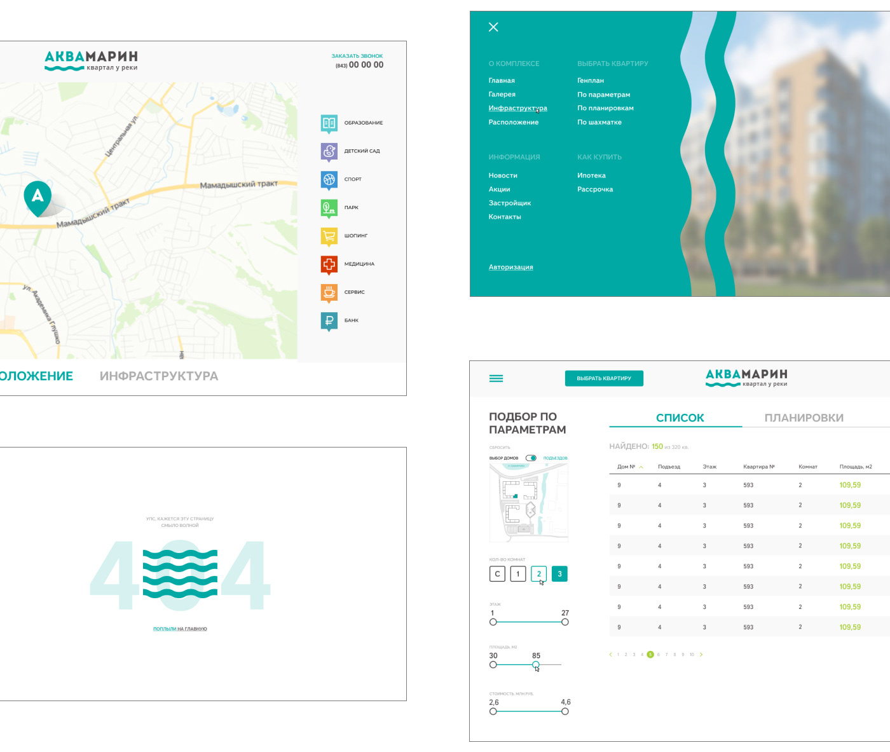The image size is (890, 752).
Task: Select the 3-room apartment filter
Action: (559, 574)
